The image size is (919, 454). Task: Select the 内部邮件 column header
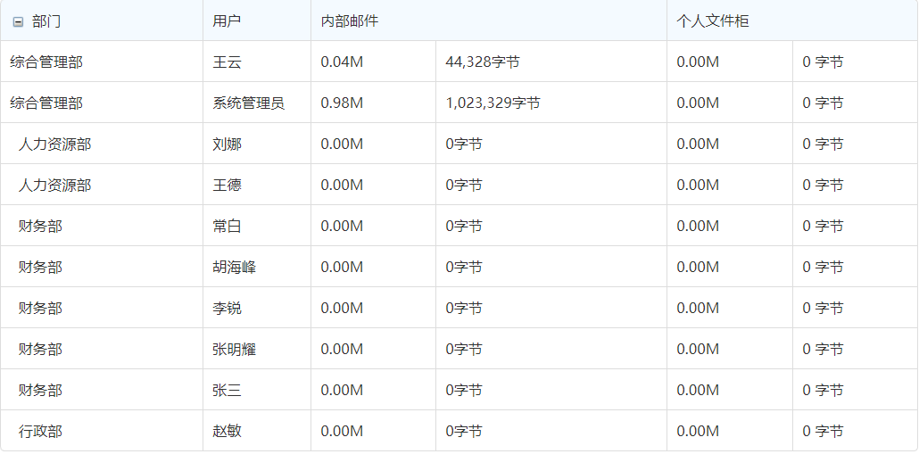[x=350, y=21]
